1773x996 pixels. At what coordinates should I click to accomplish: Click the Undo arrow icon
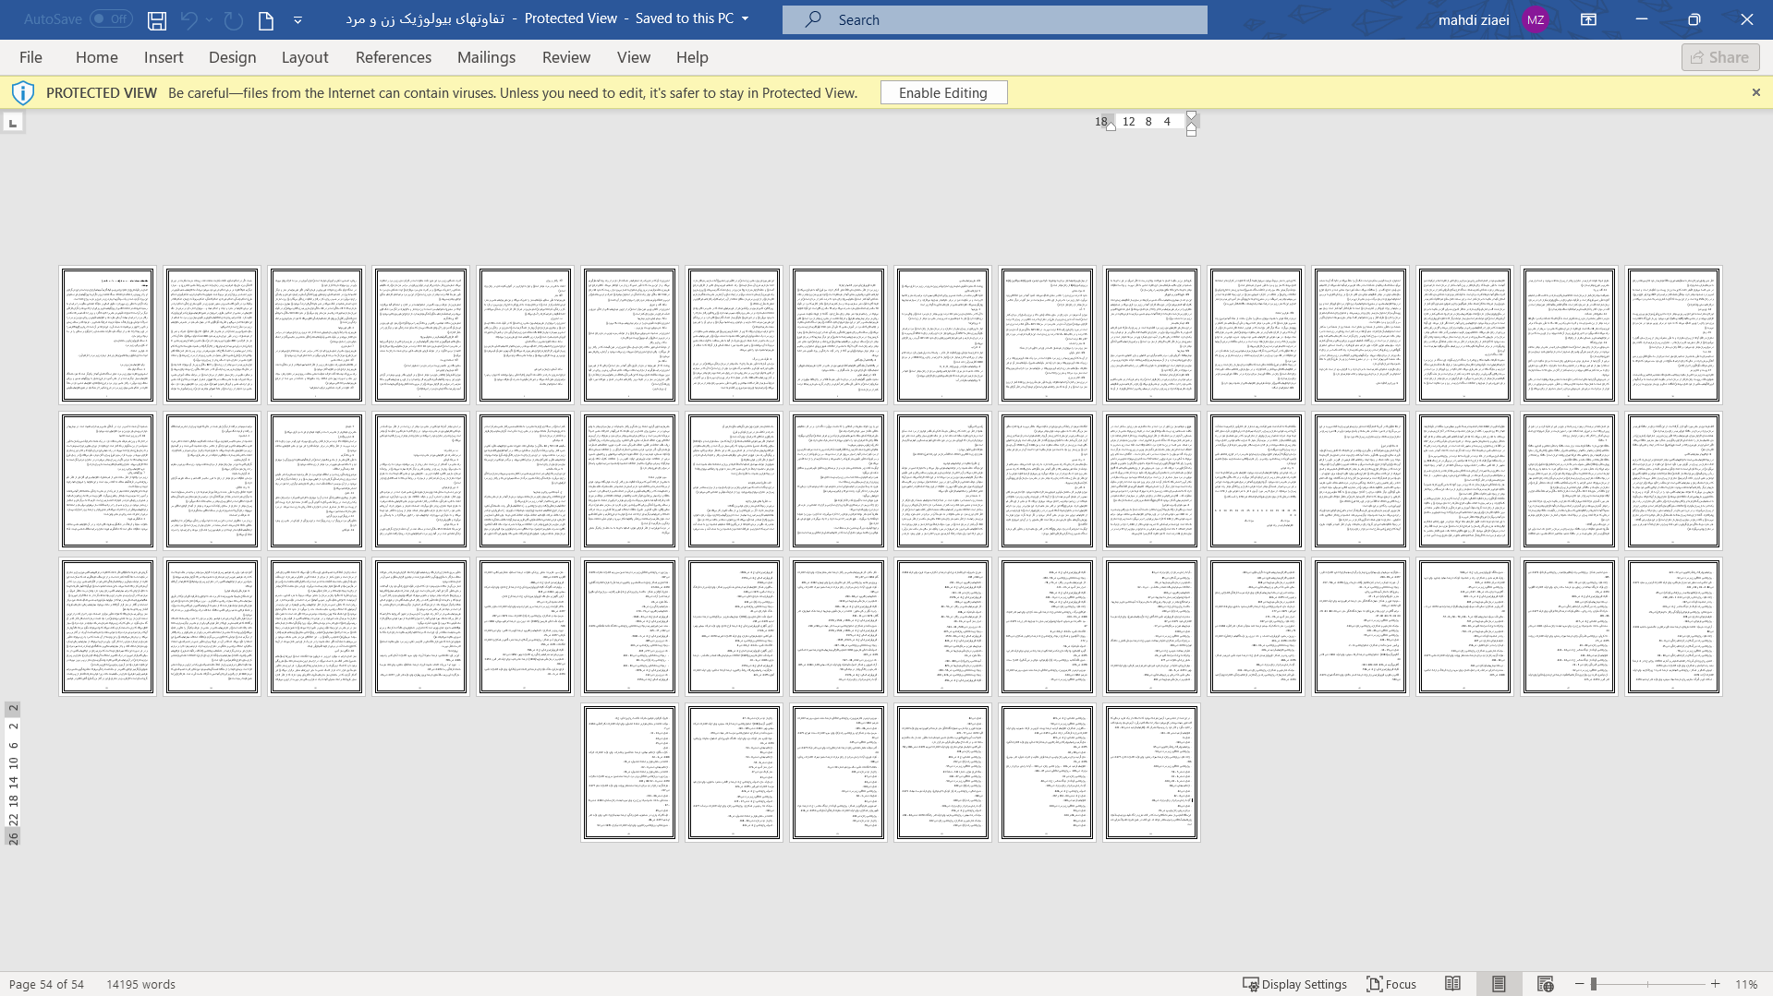click(188, 19)
